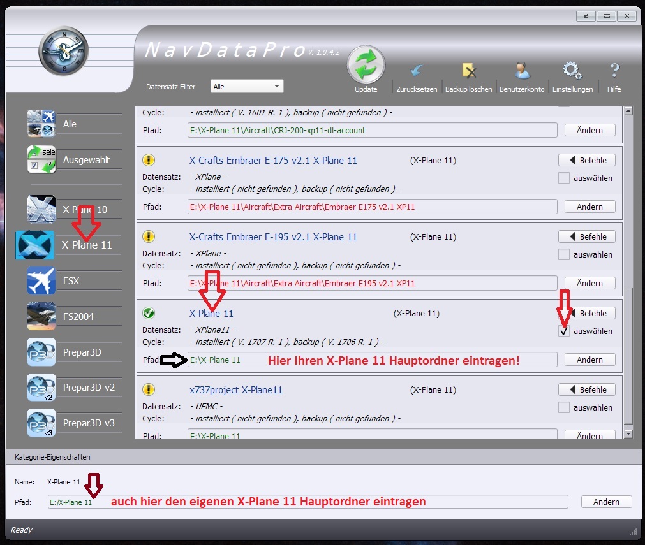This screenshot has height=545, width=645.
Task: Click the CRJ-200 path field
Action: pos(373,130)
